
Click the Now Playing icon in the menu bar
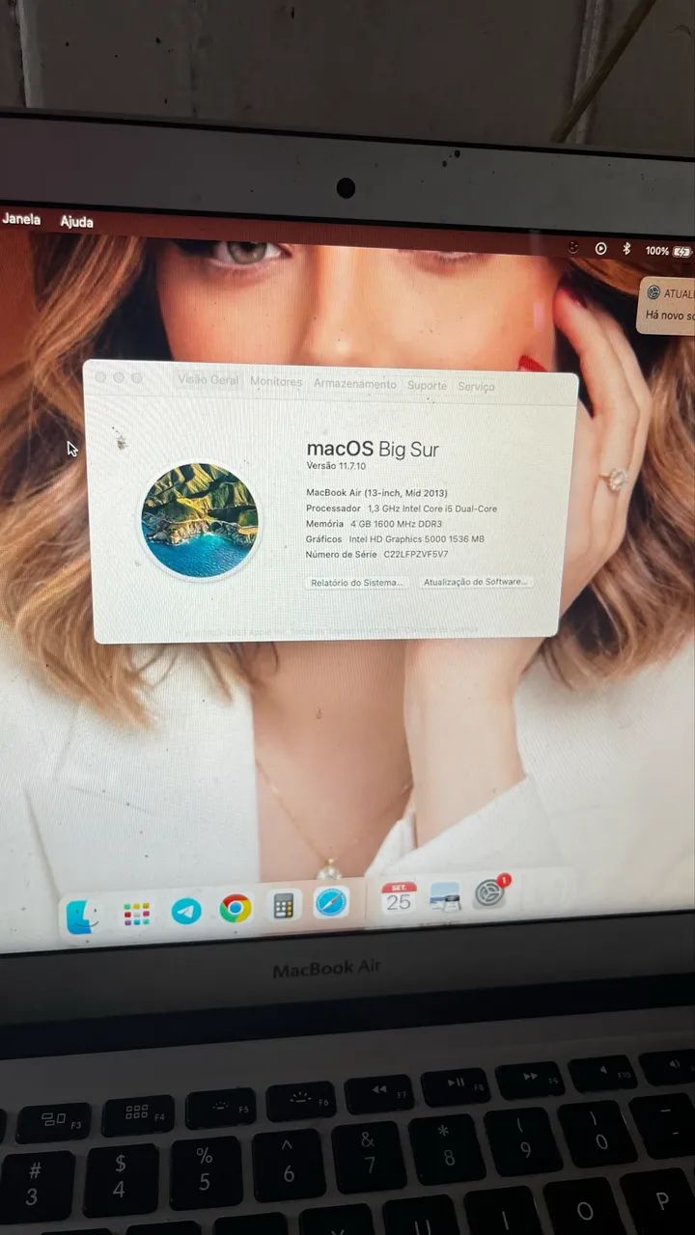tap(600, 248)
